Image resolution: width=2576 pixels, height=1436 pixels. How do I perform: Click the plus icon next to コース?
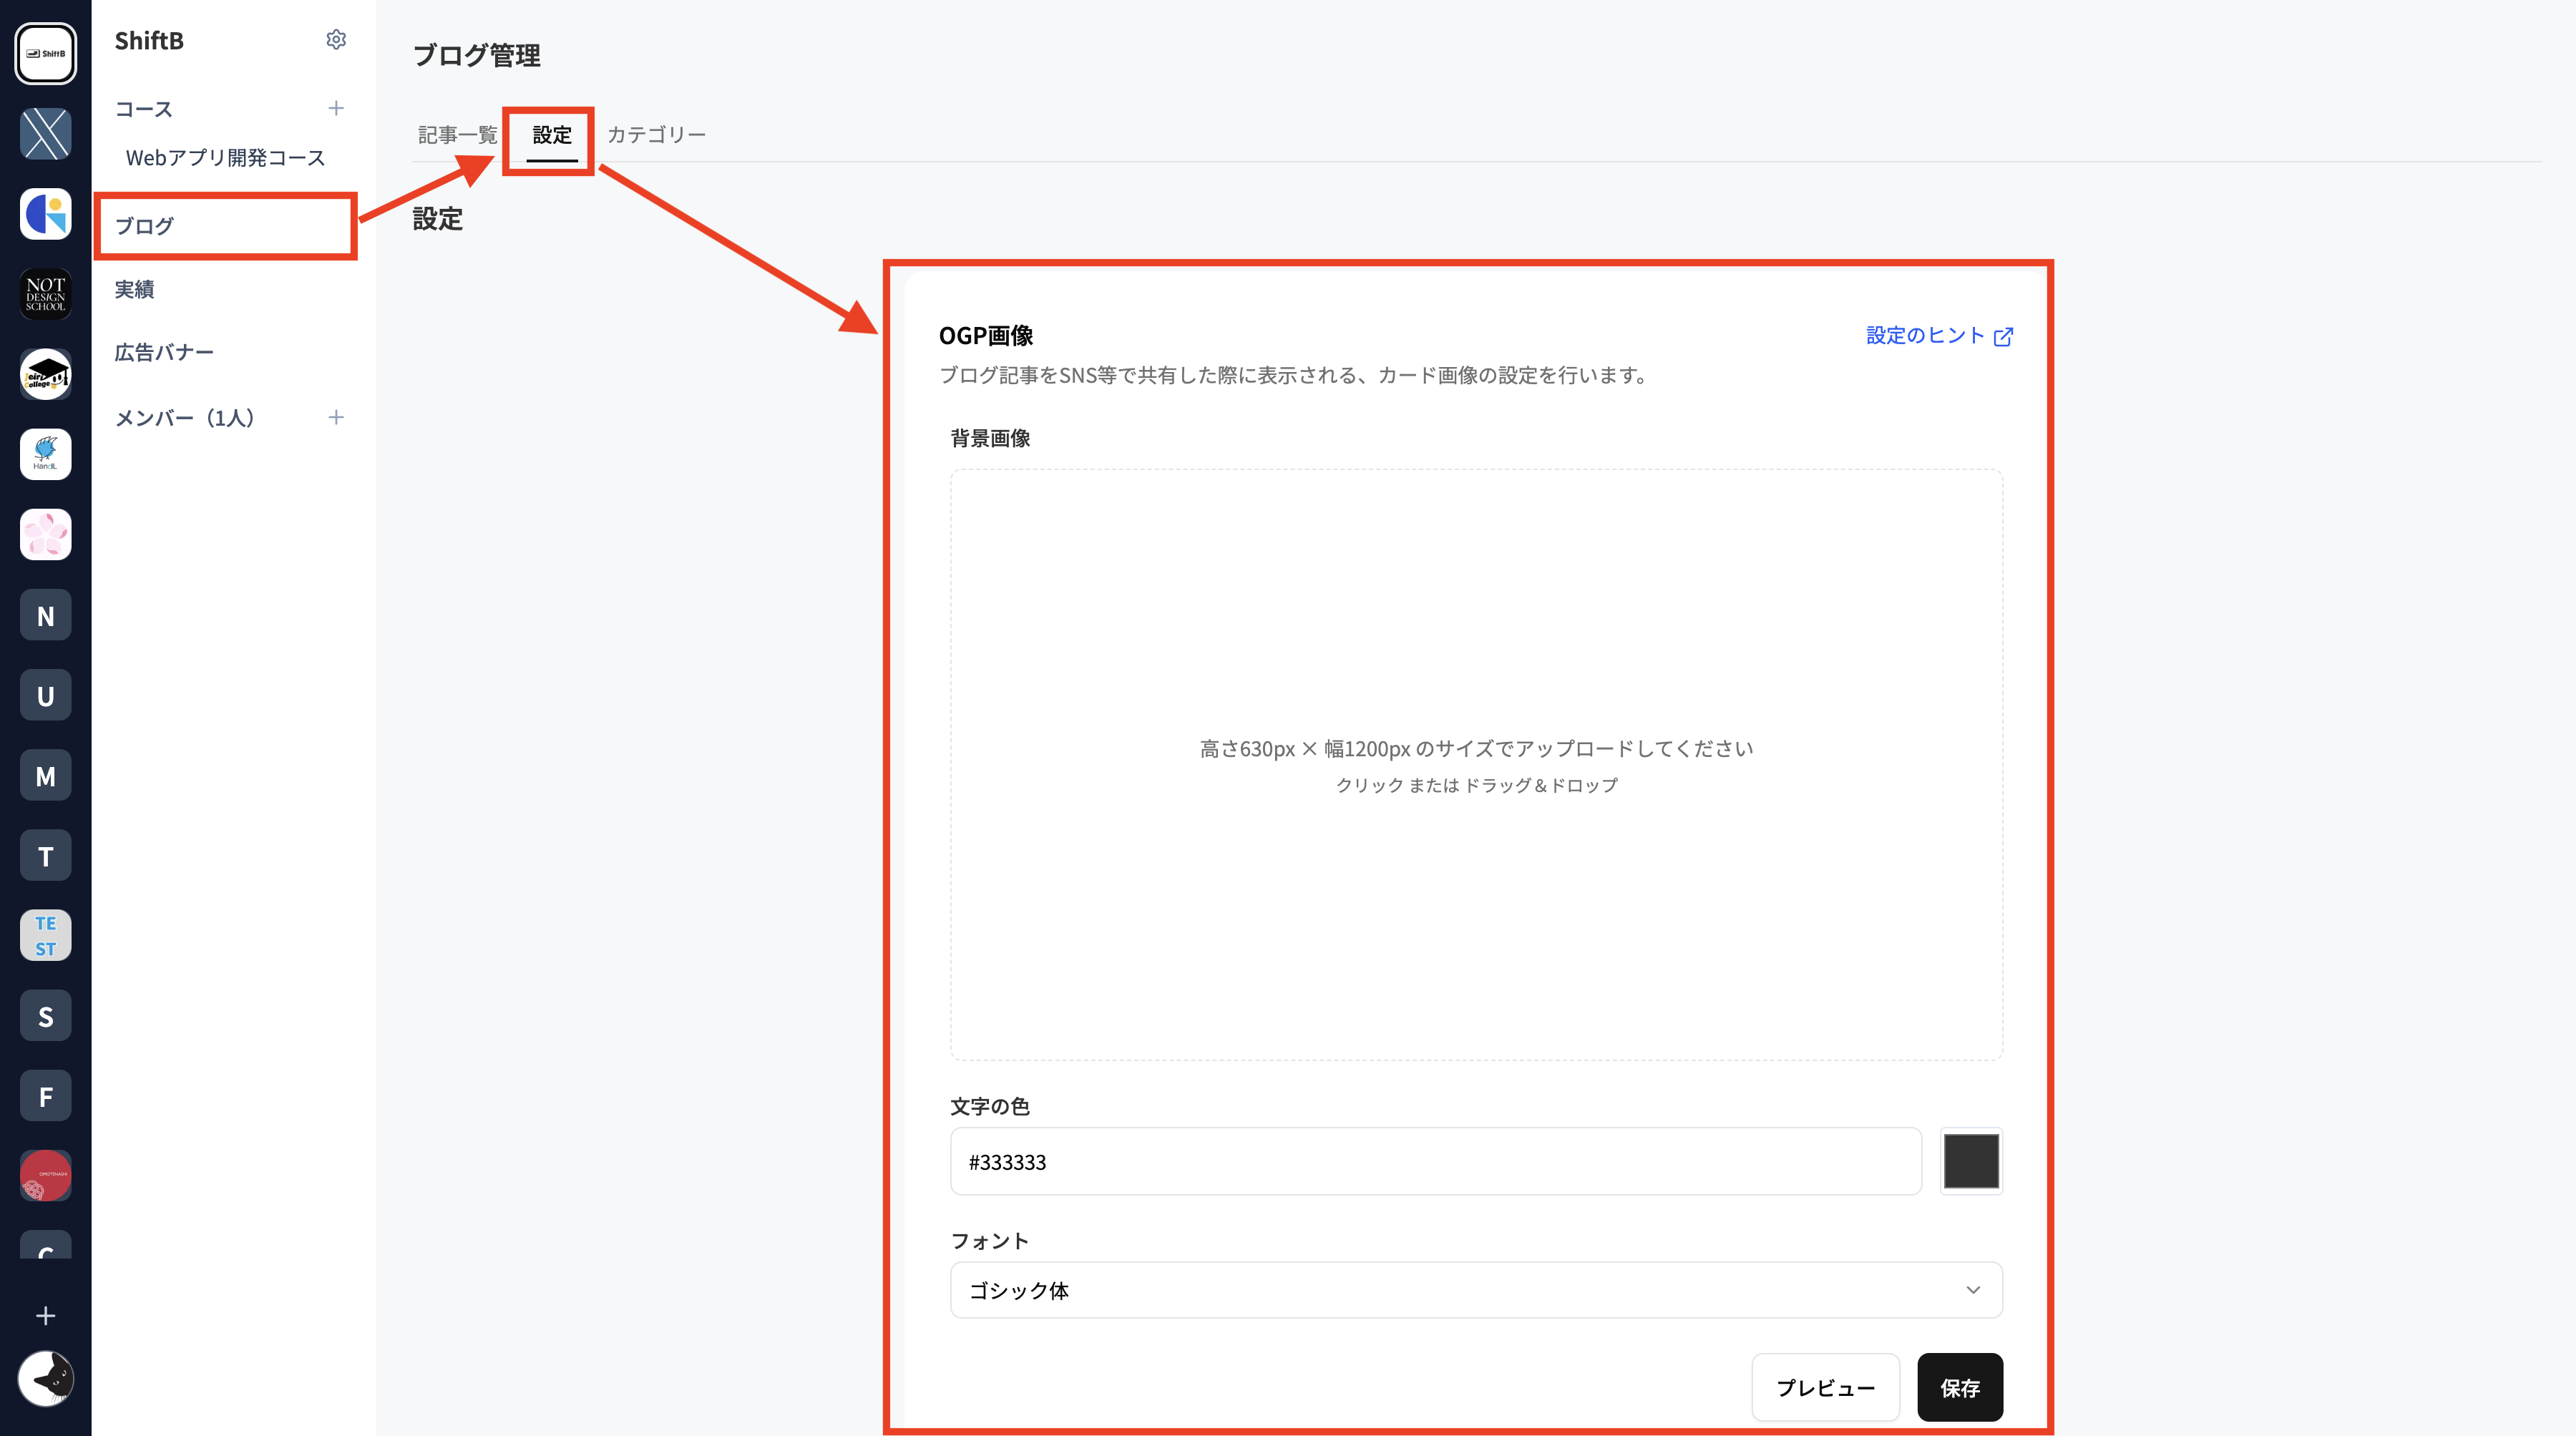click(336, 108)
